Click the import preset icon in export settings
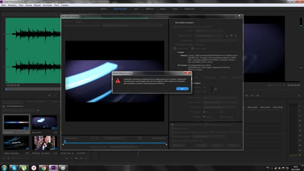This screenshot has height=171, width=304. click(231, 36)
